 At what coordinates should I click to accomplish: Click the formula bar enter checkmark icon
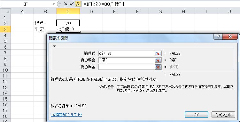coord(72,4)
